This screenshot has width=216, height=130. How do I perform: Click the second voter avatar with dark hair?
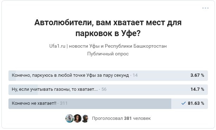77,118
